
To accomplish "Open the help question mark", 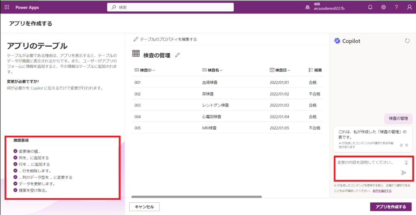I will pos(396,7).
